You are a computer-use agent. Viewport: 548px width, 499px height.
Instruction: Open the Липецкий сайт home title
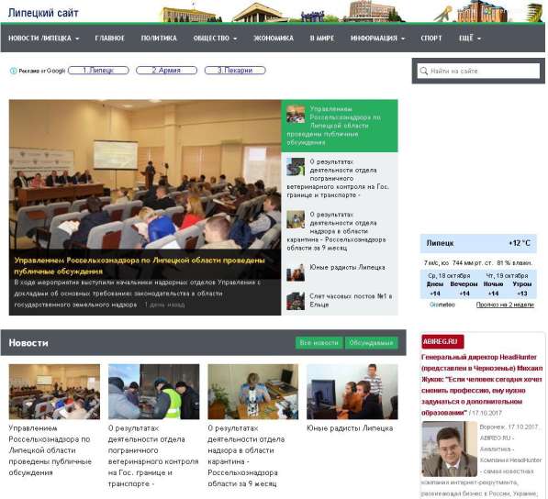(43, 13)
